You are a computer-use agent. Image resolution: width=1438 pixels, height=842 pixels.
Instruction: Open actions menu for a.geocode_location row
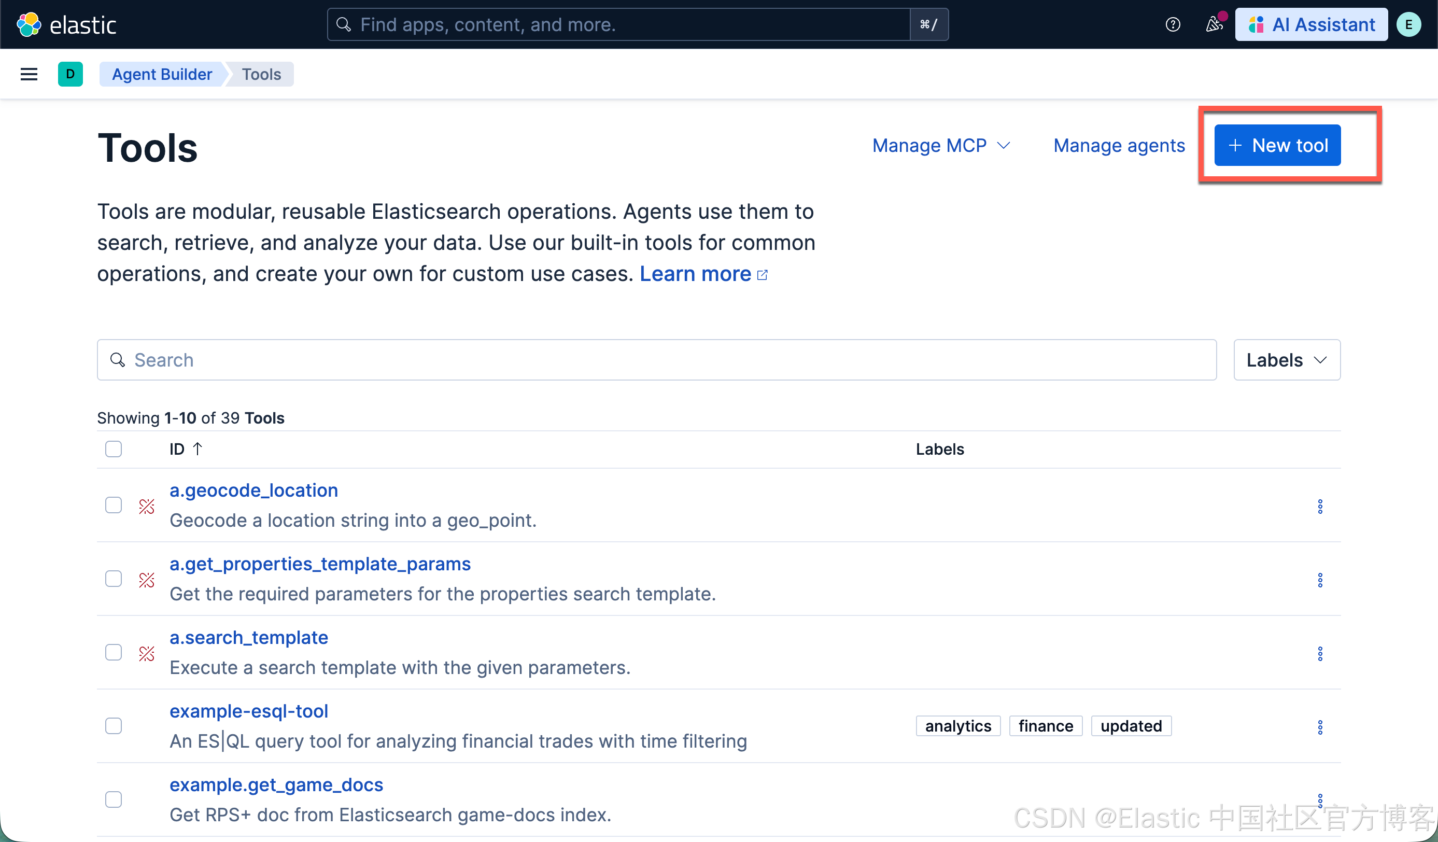[x=1320, y=507]
